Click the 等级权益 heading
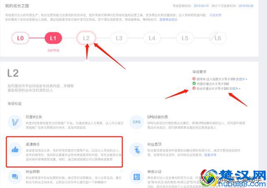 15,104
